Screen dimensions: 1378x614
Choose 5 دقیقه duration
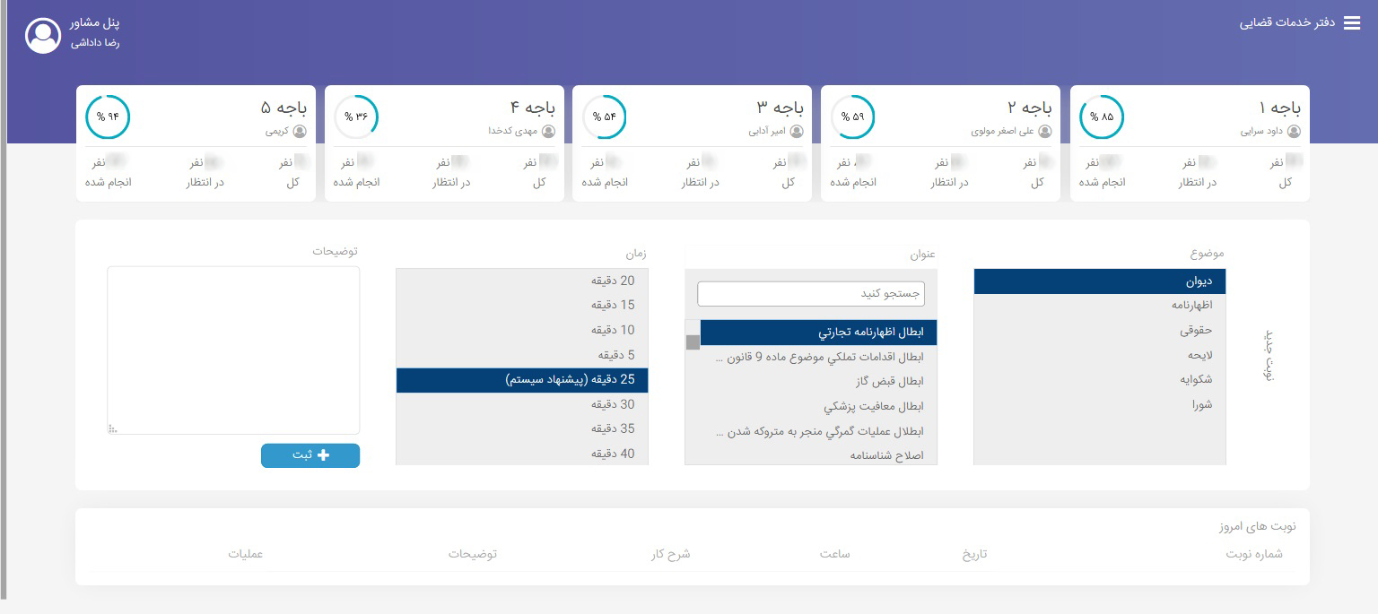tap(522, 355)
